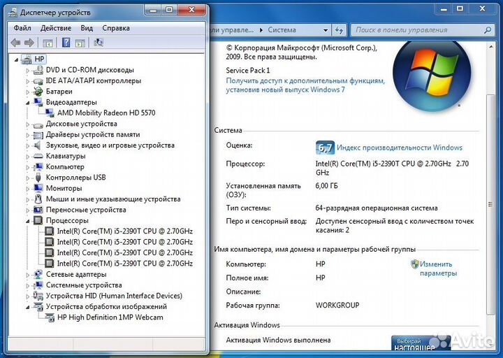
Task: Open Индекс производительности Windows link
Action: pos(400,148)
